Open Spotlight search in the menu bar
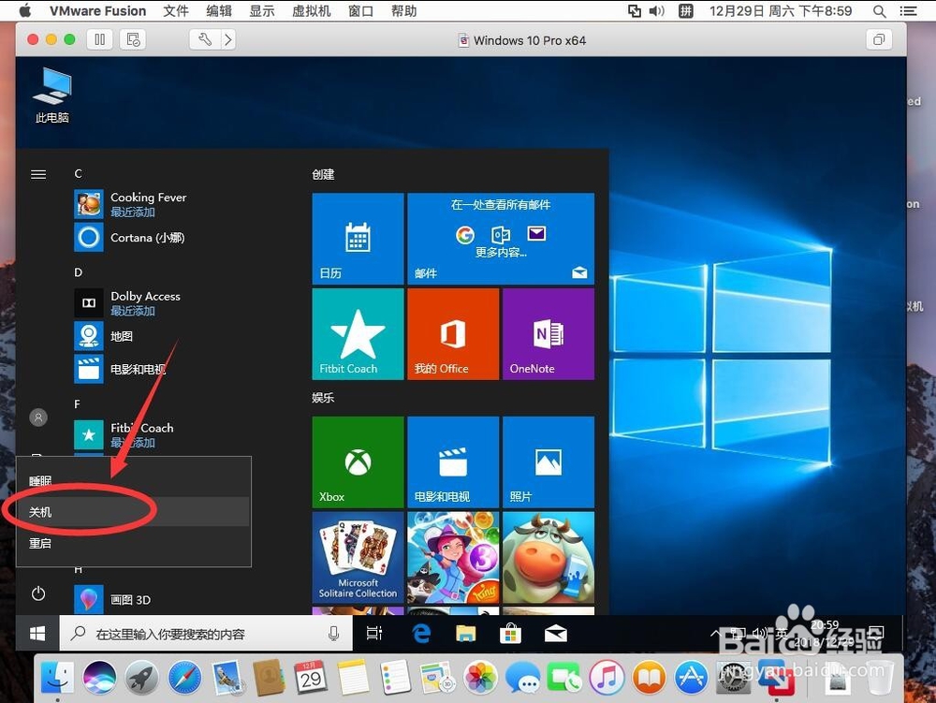This screenshot has width=936, height=703. click(879, 10)
